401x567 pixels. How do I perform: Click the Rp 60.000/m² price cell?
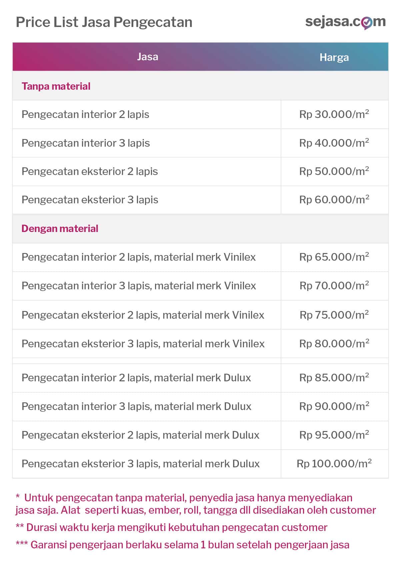[x=335, y=200]
